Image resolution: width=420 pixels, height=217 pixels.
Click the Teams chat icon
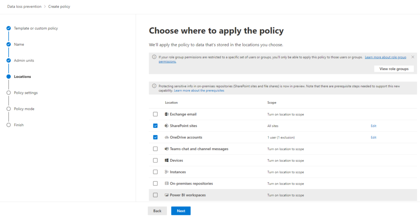coord(167,149)
